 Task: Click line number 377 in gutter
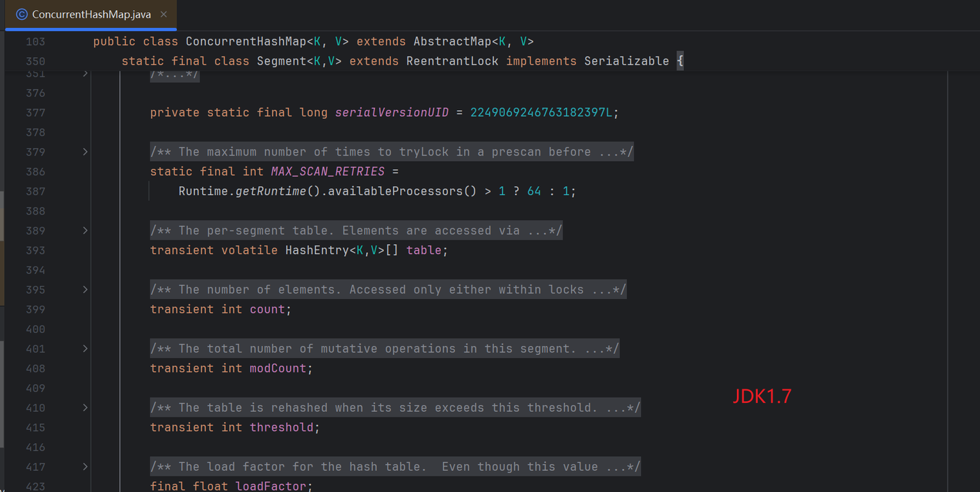(35, 112)
